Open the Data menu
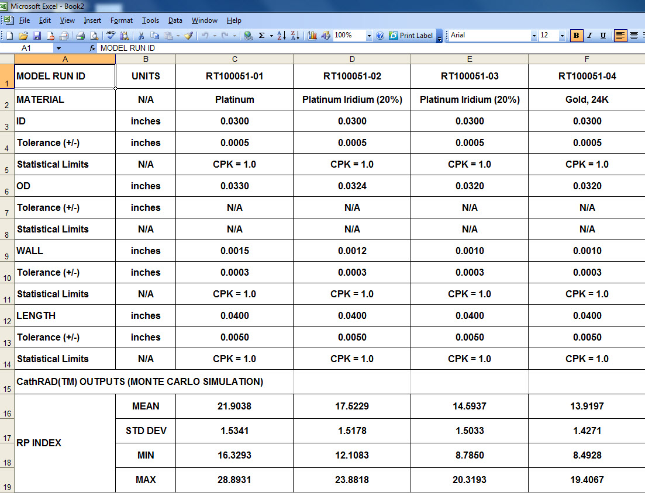Screen dimensions: 645x493 (175, 20)
